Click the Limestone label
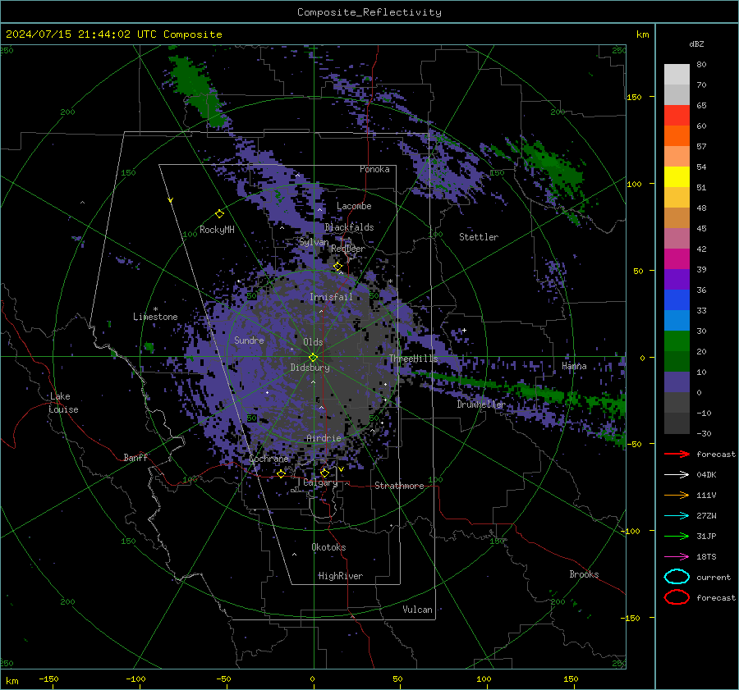This screenshot has height=690, width=739. pyautogui.click(x=155, y=317)
